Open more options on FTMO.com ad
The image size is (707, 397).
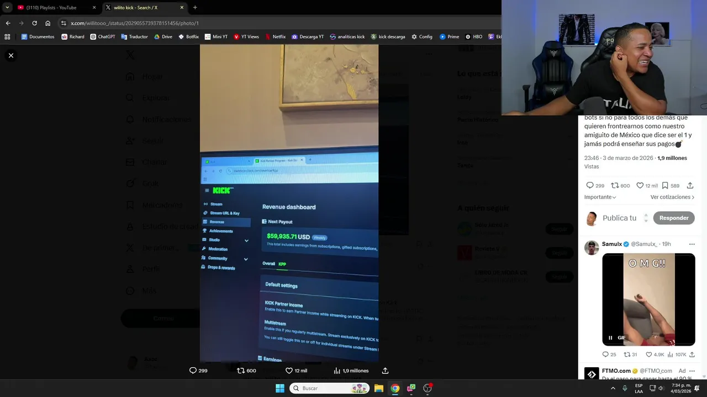click(692, 371)
